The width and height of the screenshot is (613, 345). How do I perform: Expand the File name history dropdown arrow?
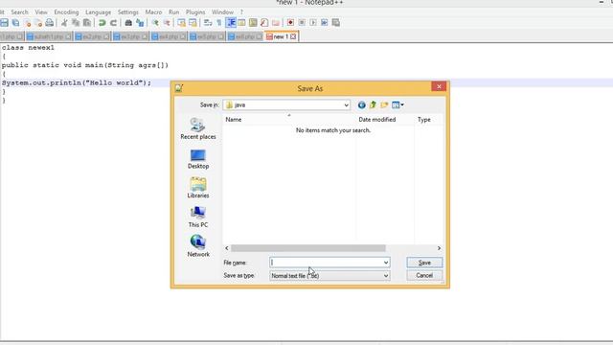click(386, 263)
